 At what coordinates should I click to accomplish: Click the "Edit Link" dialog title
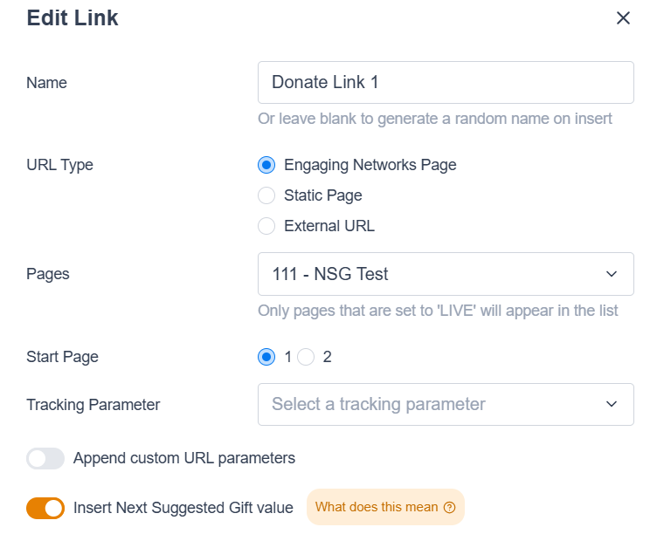point(73,18)
